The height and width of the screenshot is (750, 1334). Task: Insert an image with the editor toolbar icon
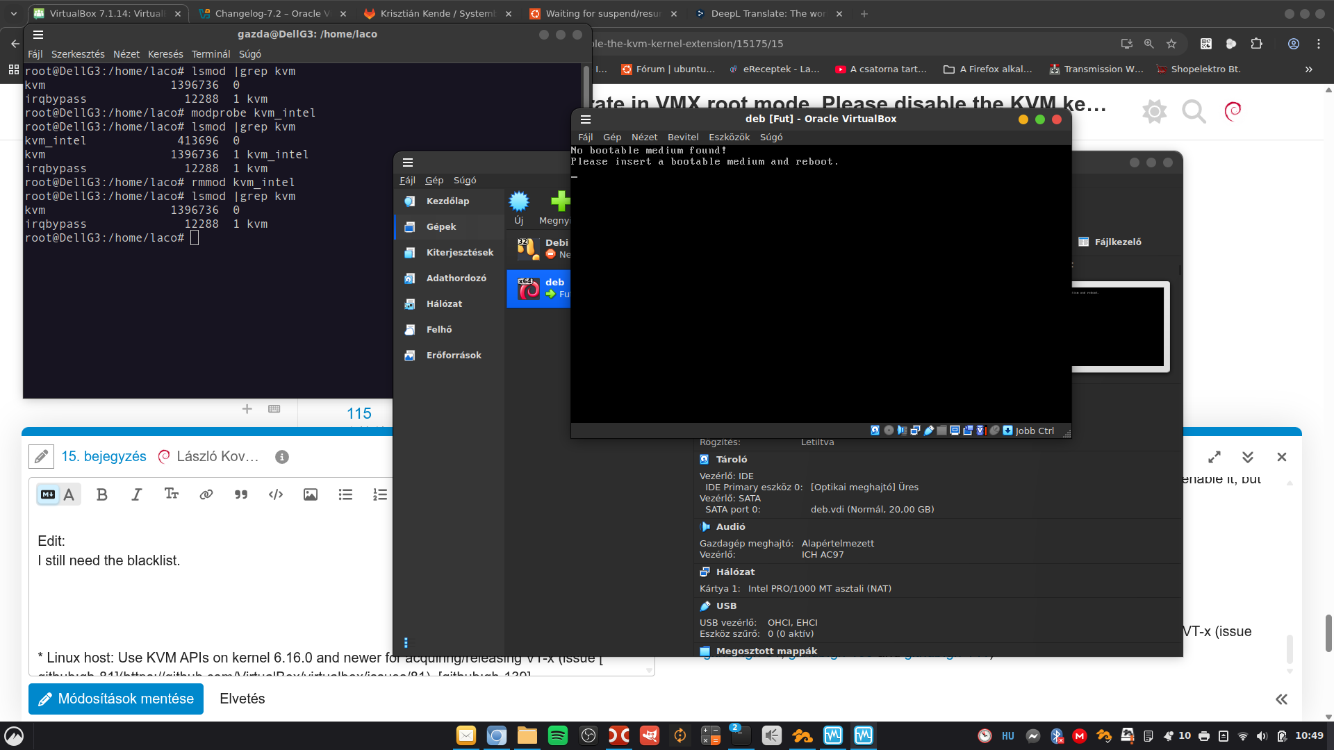[310, 494]
